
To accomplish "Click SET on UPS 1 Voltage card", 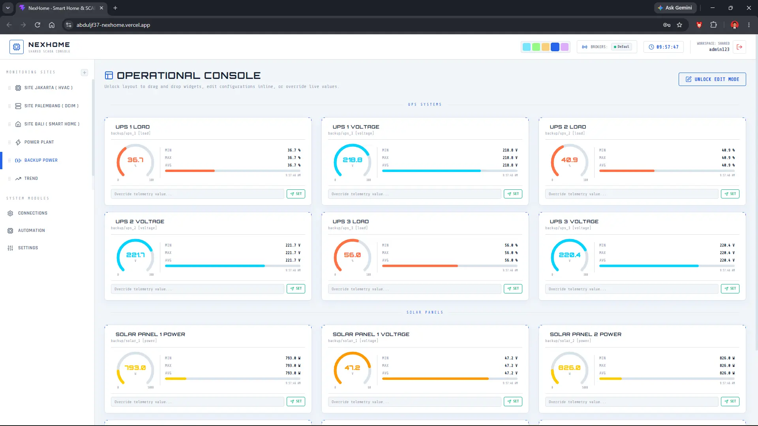I will point(513,194).
